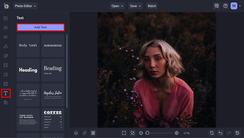Click the zoom slider handle
244x138 pixels.
tap(147, 133)
